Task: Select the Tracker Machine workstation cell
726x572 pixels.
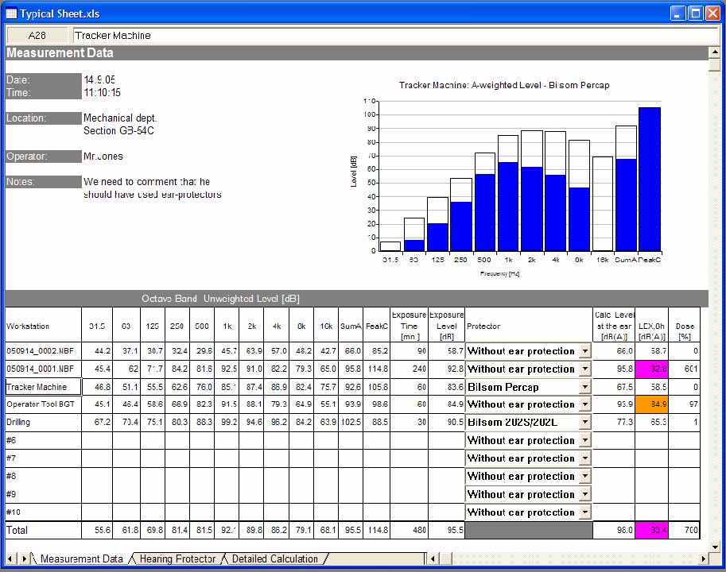Action: tap(44, 387)
